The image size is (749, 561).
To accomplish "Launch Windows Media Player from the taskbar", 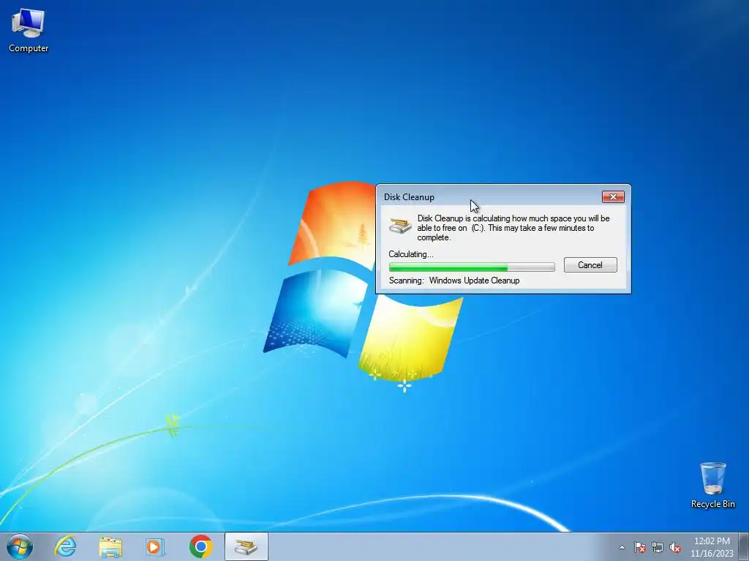I will coord(155,546).
